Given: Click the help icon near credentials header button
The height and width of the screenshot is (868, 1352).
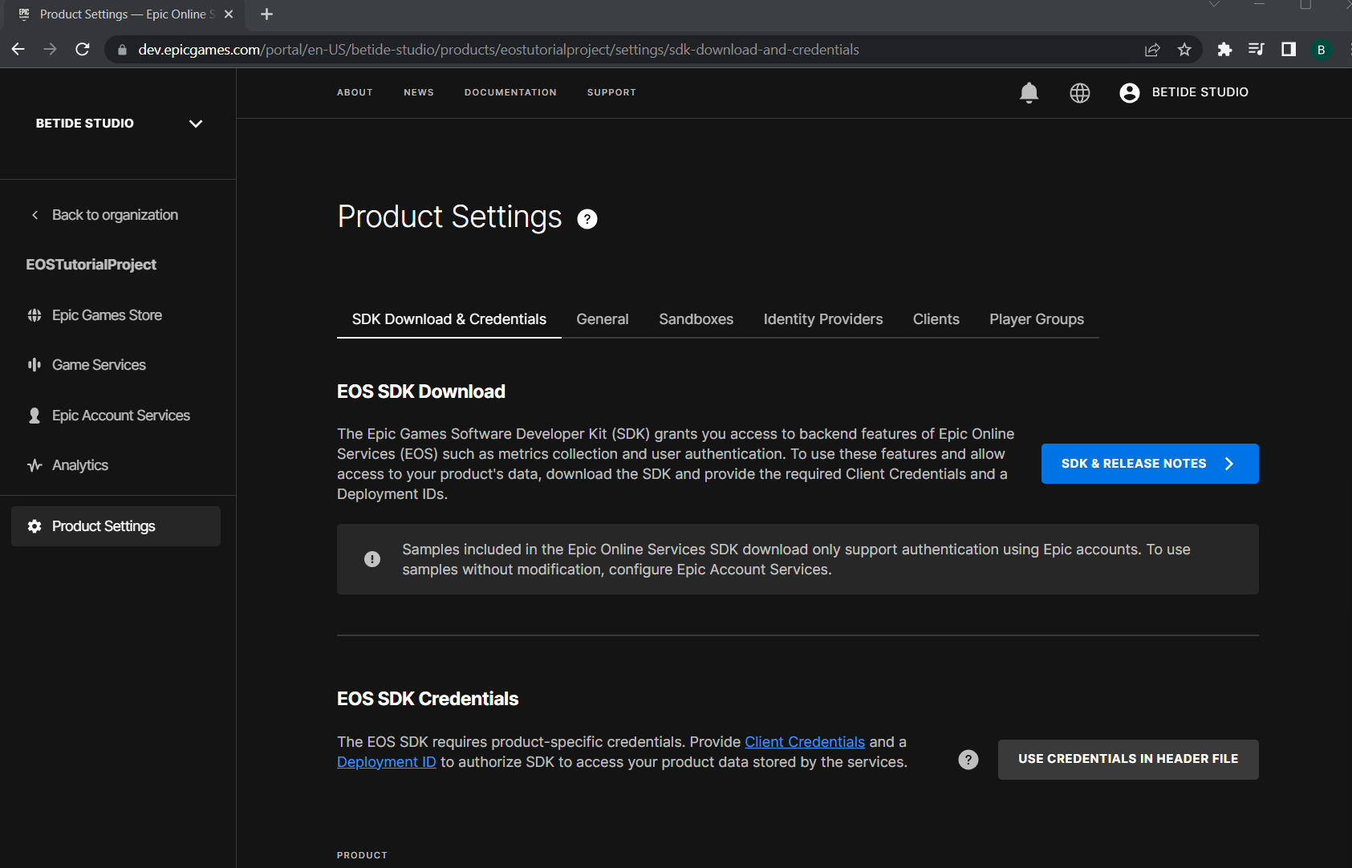Looking at the screenshot, I should (968, 760).
